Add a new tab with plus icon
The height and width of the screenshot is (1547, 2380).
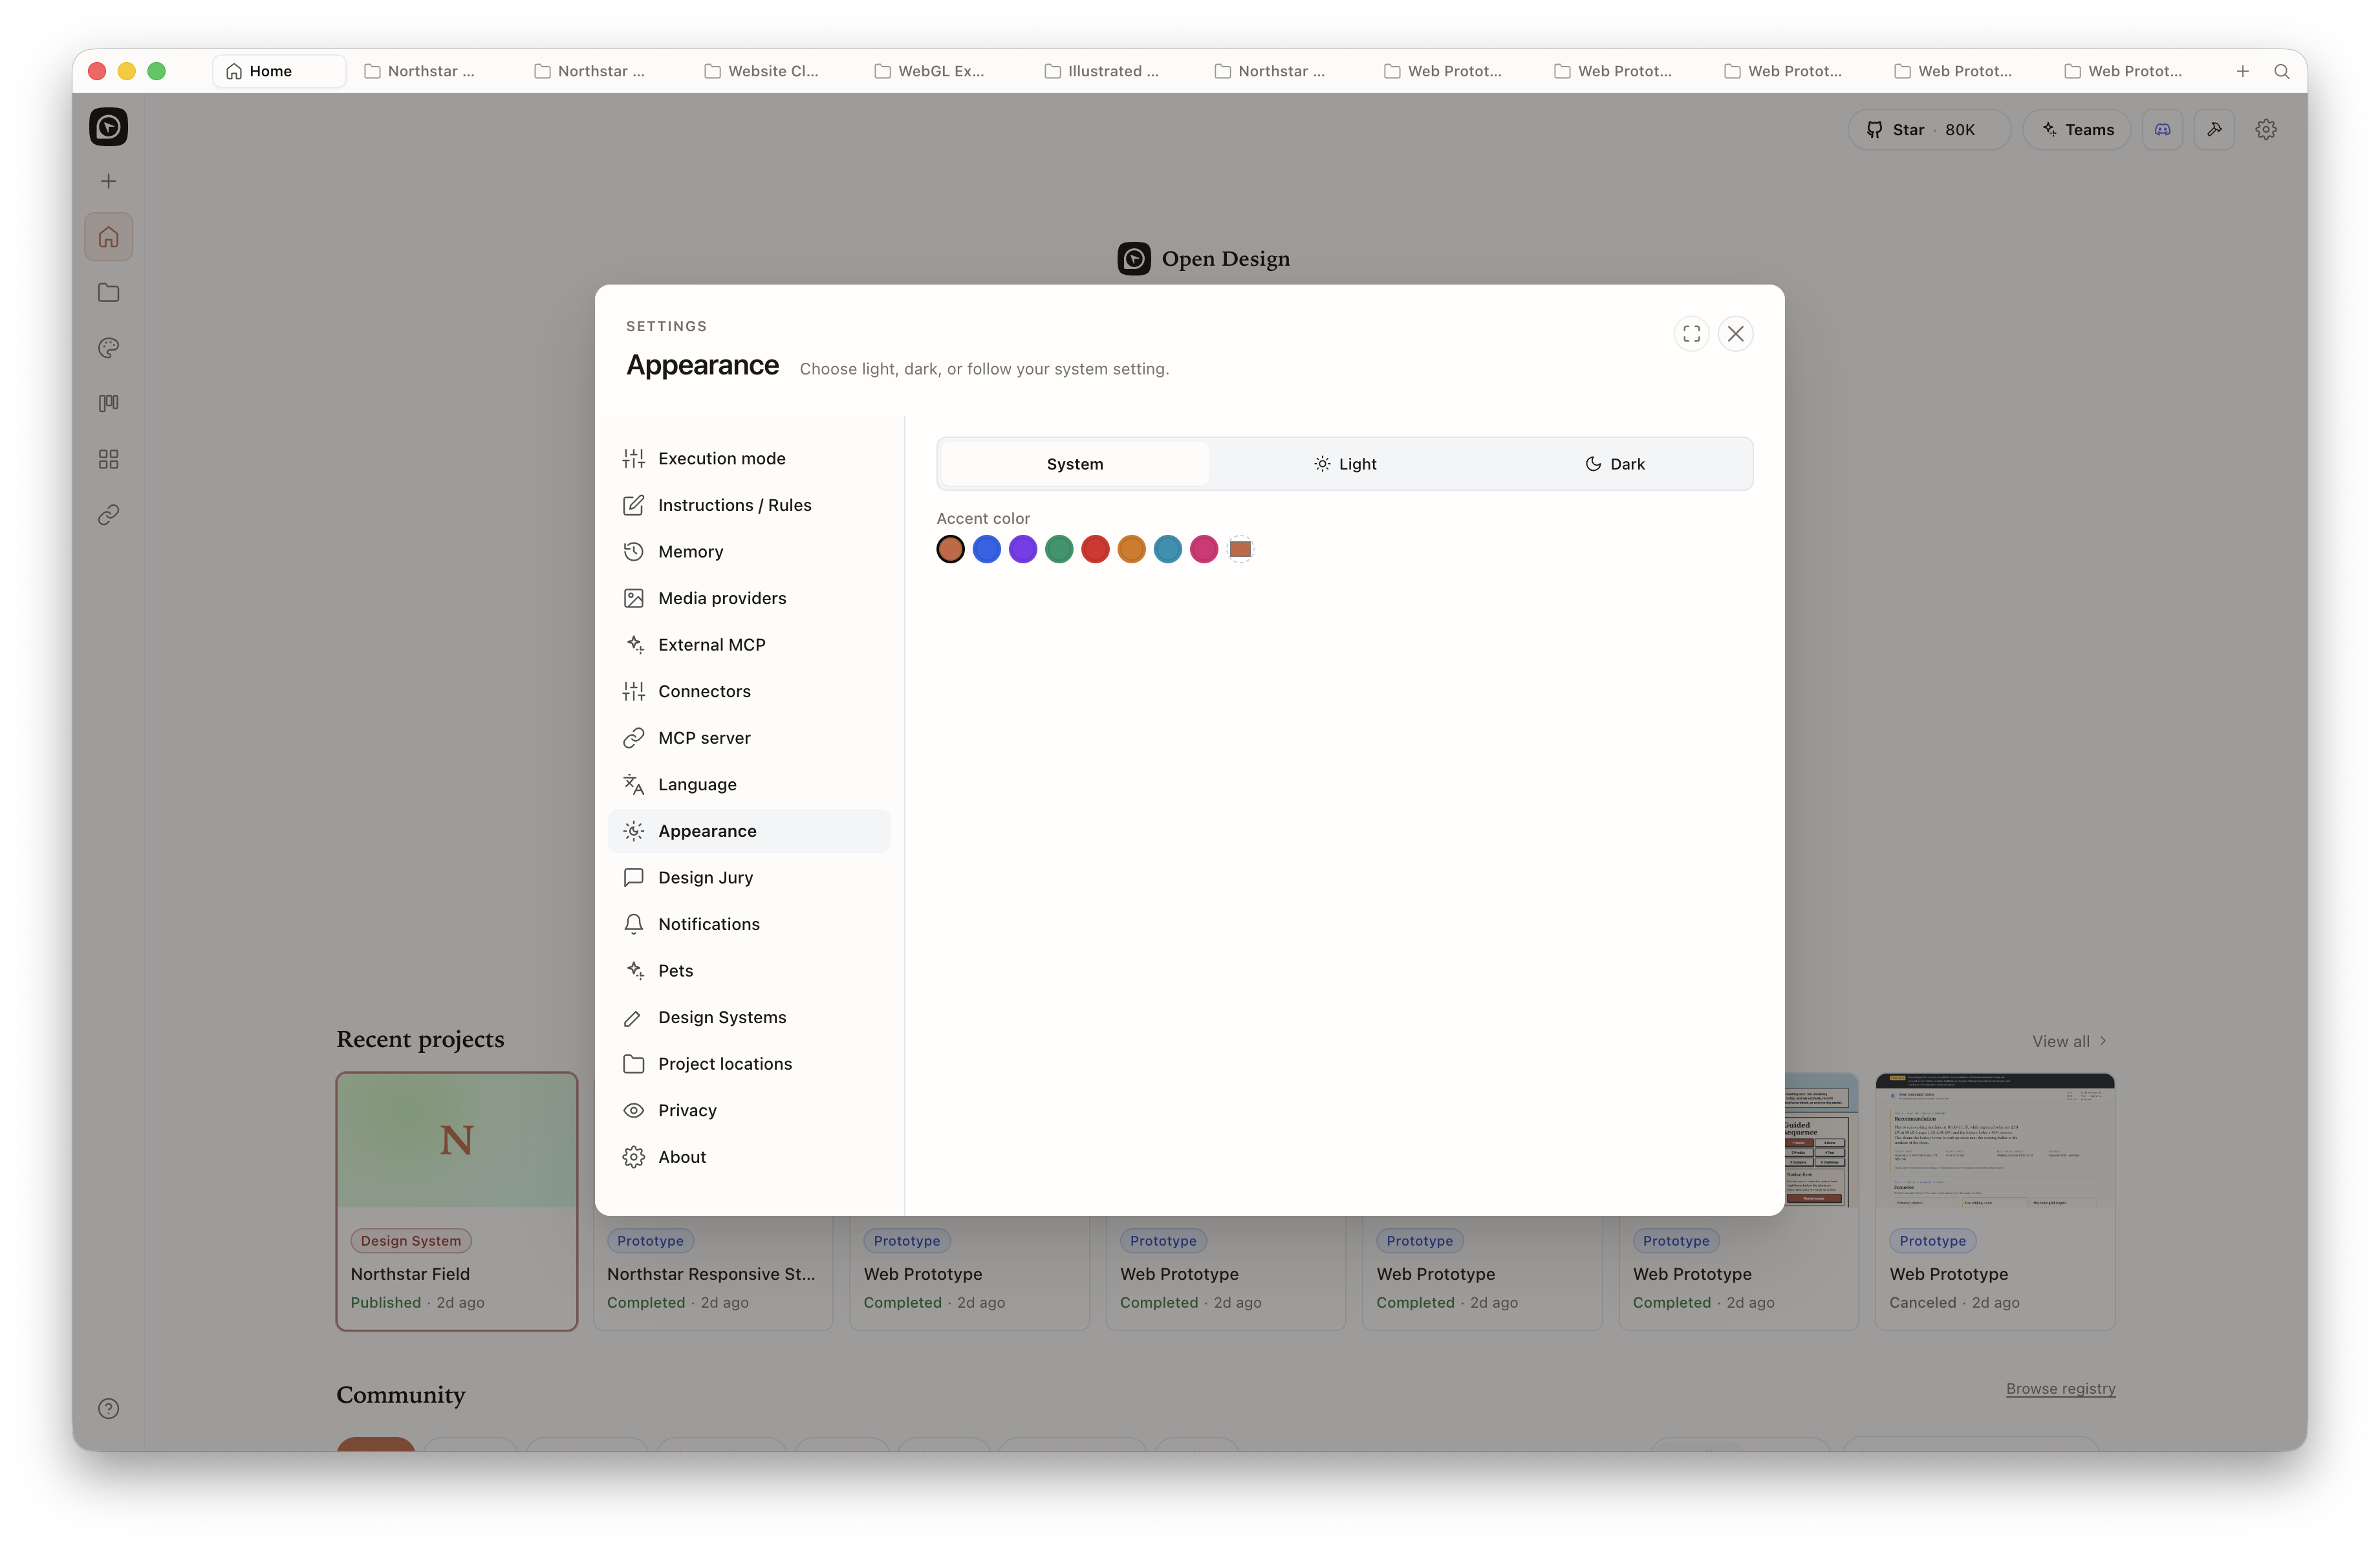click(x=2243, y=71)
